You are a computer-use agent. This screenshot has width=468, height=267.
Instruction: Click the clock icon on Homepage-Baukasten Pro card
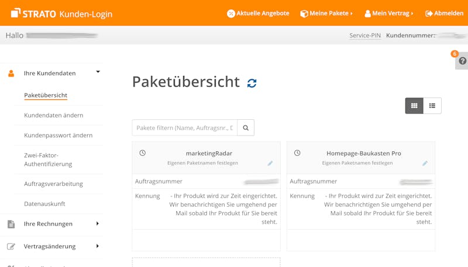point(297,153)
